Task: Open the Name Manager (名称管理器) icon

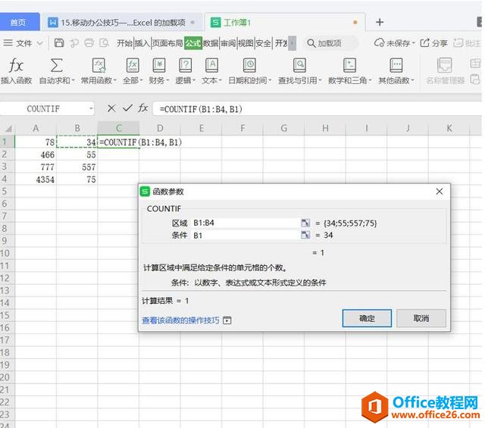Action: [445, 65]
